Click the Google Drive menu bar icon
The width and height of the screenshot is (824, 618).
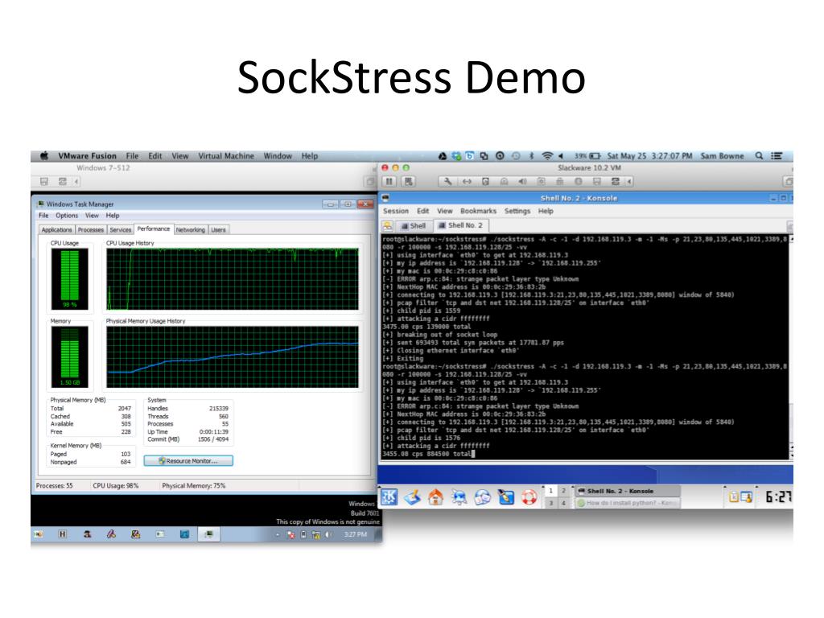coord(443,155)
